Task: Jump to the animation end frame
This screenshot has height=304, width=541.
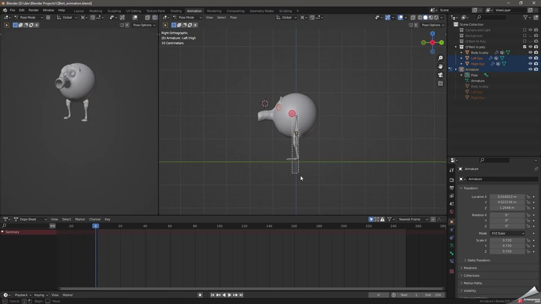Action: [241, 295]
